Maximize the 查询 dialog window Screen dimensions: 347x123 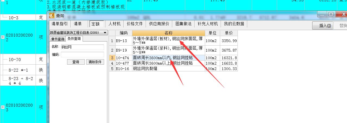point(331,14)
